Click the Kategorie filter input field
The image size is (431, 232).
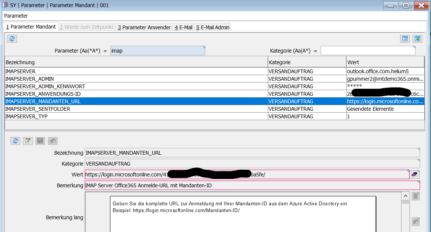(368, 51)
